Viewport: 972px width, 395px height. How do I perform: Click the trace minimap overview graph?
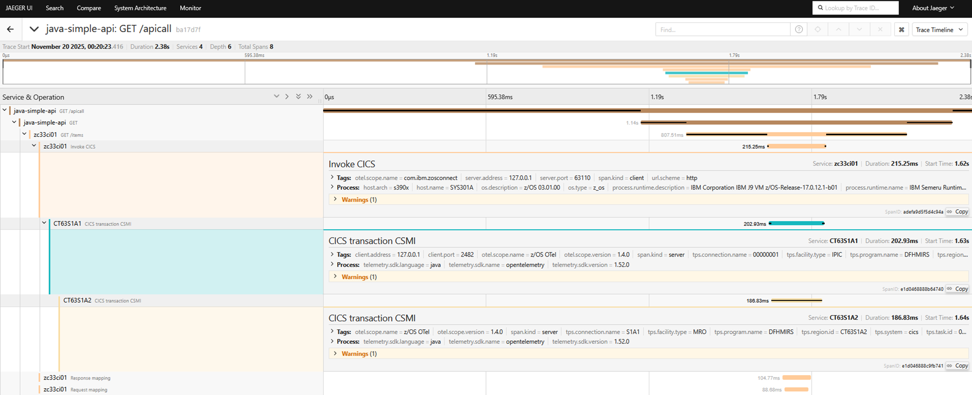(x=486, y=71)
